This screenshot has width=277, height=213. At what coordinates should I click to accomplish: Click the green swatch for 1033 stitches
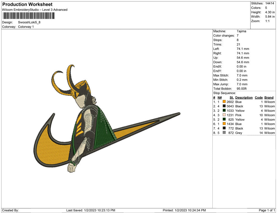tap(224, 110)
